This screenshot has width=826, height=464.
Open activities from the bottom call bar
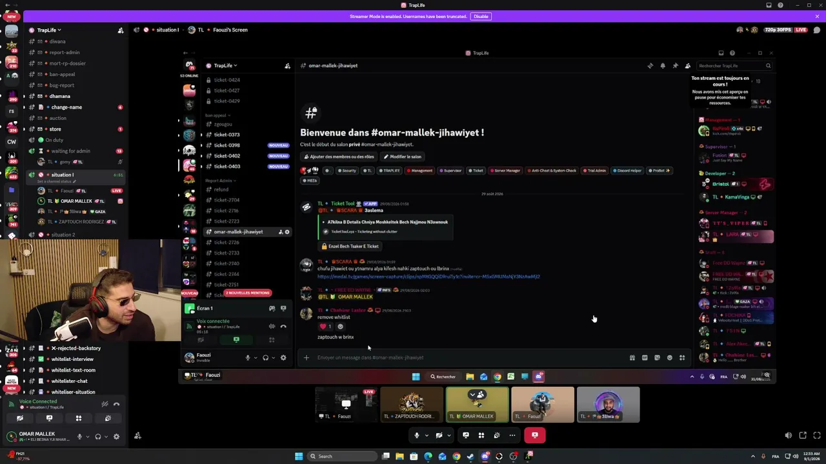pyautogui.click(x=481, y=436)
